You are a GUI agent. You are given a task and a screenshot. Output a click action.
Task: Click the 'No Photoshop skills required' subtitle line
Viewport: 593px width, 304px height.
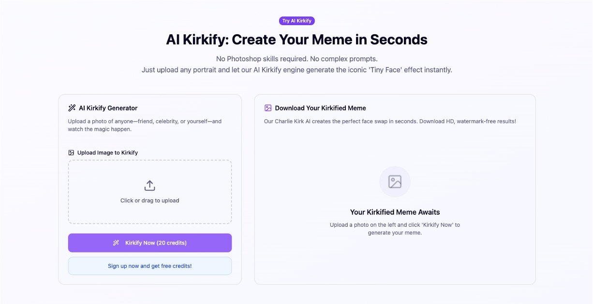pyautogui.click(x=296, y=59)
